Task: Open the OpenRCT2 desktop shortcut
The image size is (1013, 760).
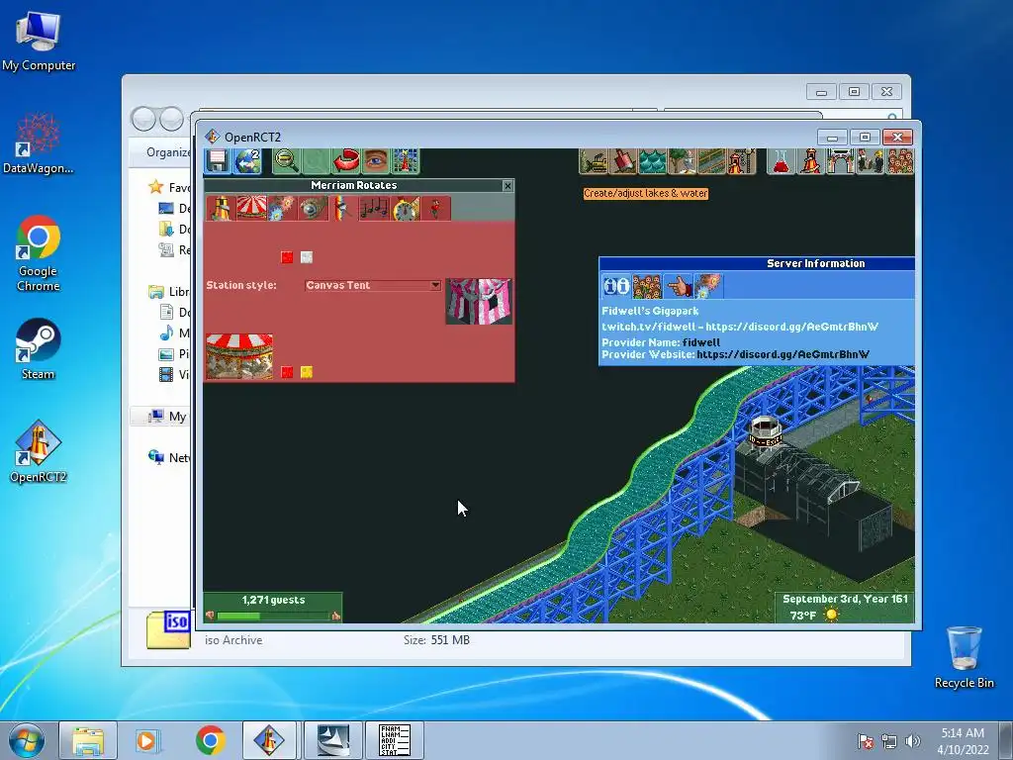Action: point(39,451)
